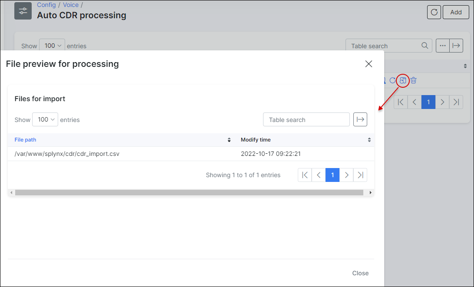
Task: Sort by the Modify time column
Action: [256, 140]
